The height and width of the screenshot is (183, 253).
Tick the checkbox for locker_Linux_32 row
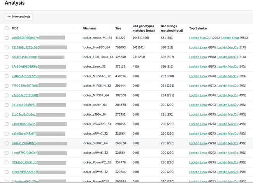7,67
